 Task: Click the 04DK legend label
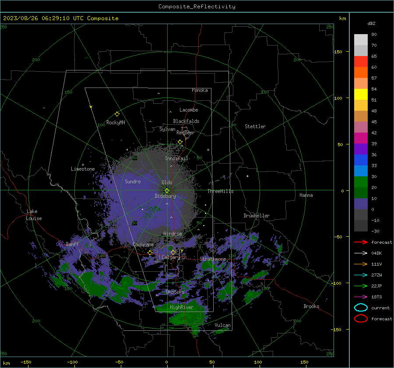(376, 253)
